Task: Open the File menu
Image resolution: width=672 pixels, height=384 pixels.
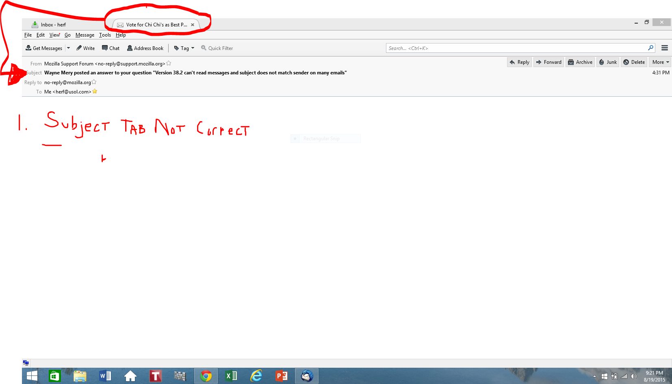Action: coord(28,35)
